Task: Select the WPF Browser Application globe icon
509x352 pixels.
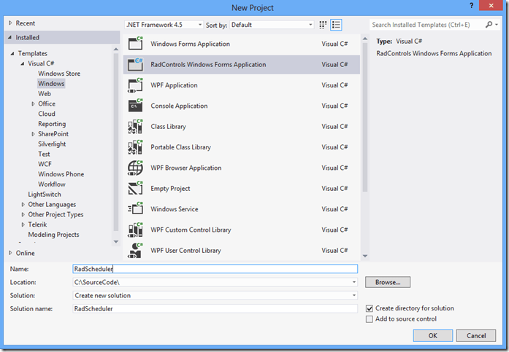Action: point(135,168)
